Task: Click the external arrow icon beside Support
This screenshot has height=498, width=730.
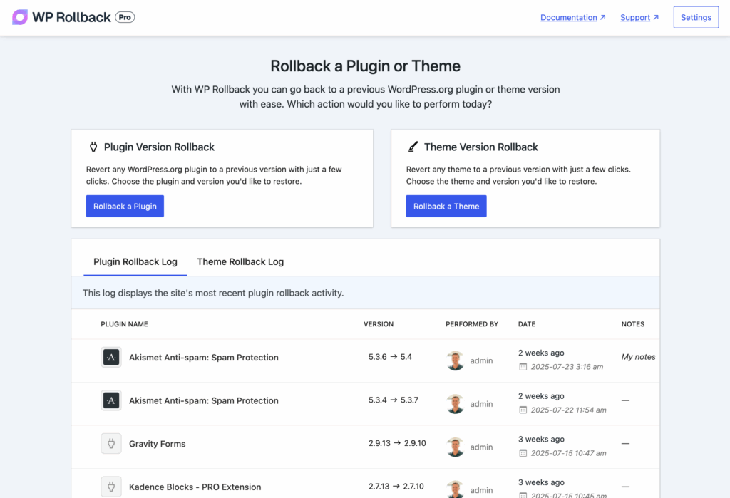Action: (656, 17)
